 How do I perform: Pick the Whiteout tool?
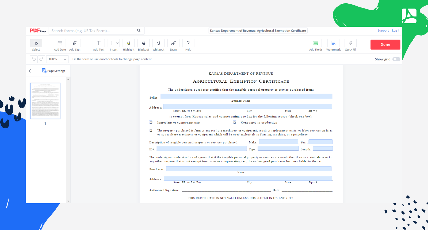(x=158, y=43)
